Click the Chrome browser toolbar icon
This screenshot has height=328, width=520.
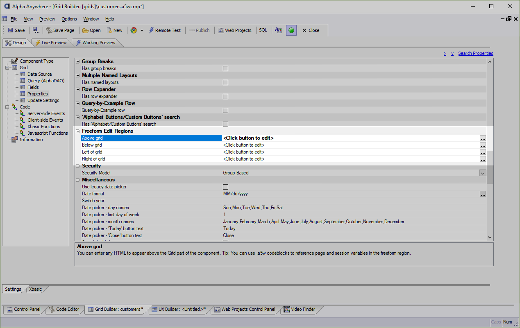[x=134, y=30]
